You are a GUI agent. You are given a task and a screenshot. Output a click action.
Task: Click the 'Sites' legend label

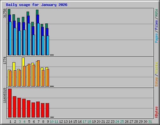click(x=157, y=82)
